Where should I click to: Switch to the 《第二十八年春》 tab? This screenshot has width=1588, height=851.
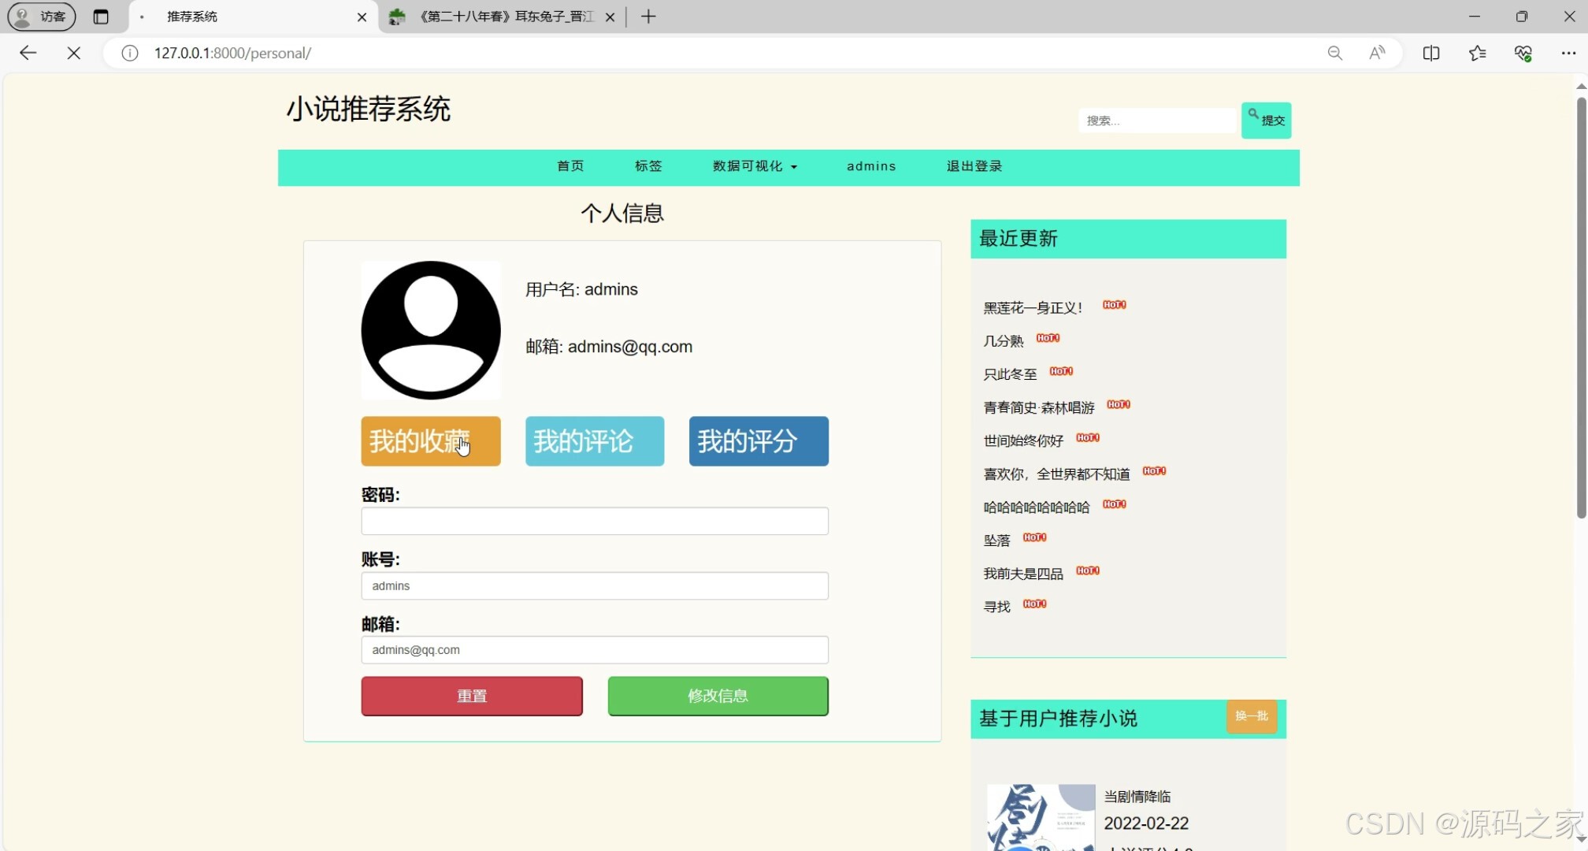pos(496,16)
